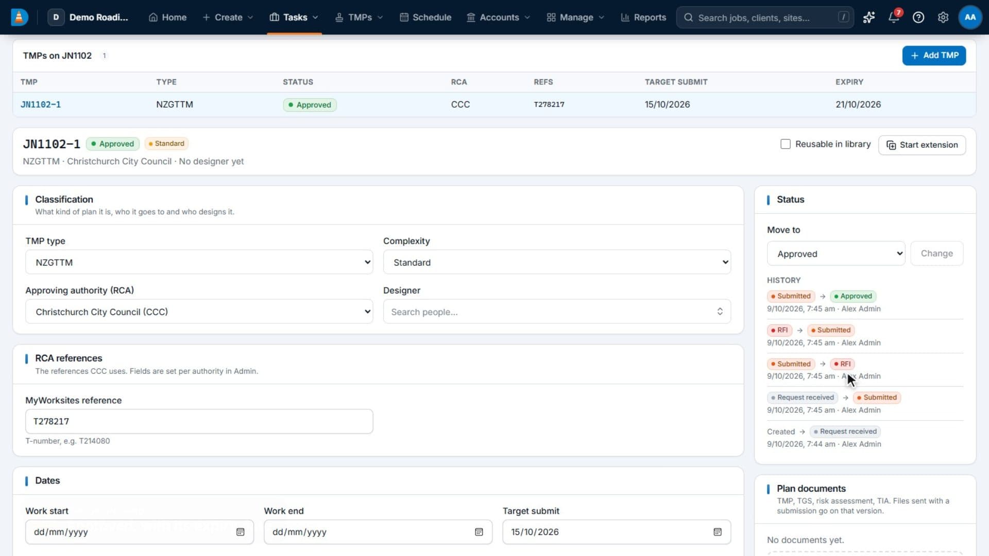Screen dimensions: 989x556
Task: Expand the Designer people search combo box
Action: coord(557,311)
